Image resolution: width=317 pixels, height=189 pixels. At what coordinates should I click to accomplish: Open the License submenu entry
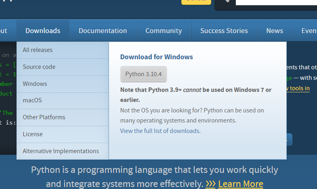click(63, 134)
